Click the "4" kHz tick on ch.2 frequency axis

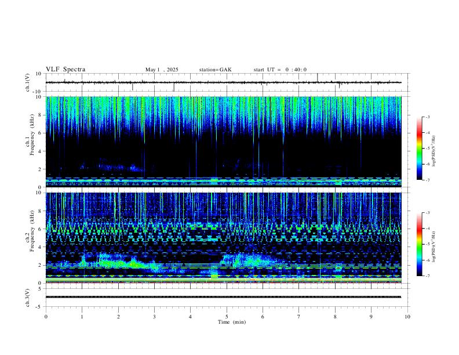coord(40,247)
